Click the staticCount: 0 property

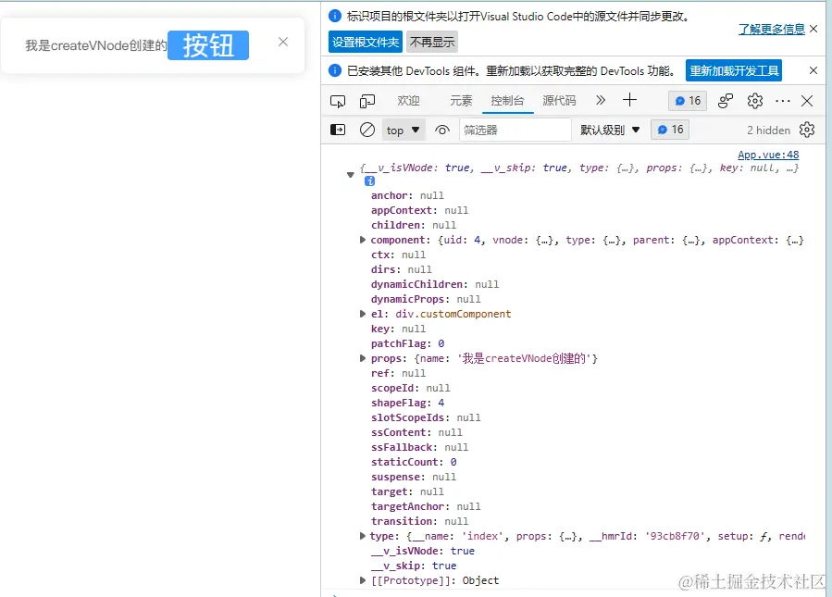pos(414,462)
